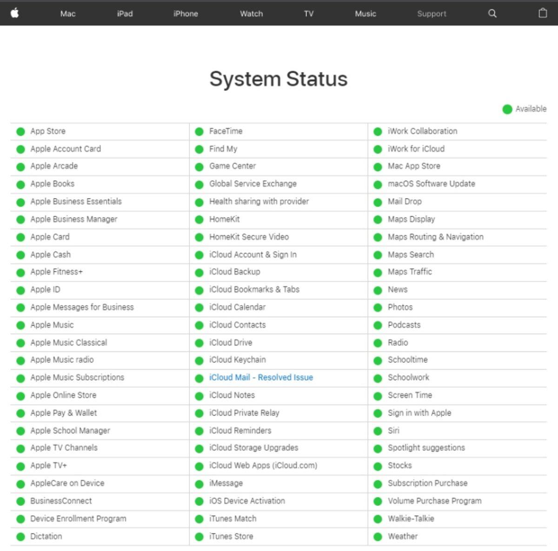Click the System Status page title
Screen dimensions: 558x551
pyautogui.click(x=279, y=79)
